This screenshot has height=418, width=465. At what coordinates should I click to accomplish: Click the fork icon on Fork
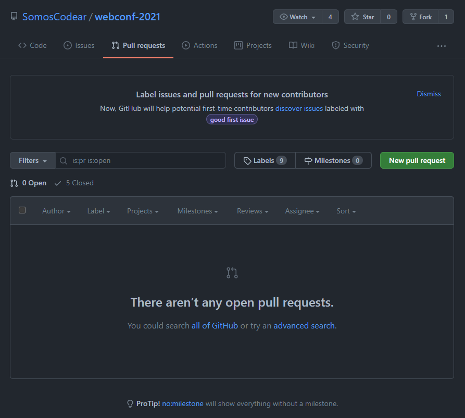pyautogui.click(x=413, y=17)
